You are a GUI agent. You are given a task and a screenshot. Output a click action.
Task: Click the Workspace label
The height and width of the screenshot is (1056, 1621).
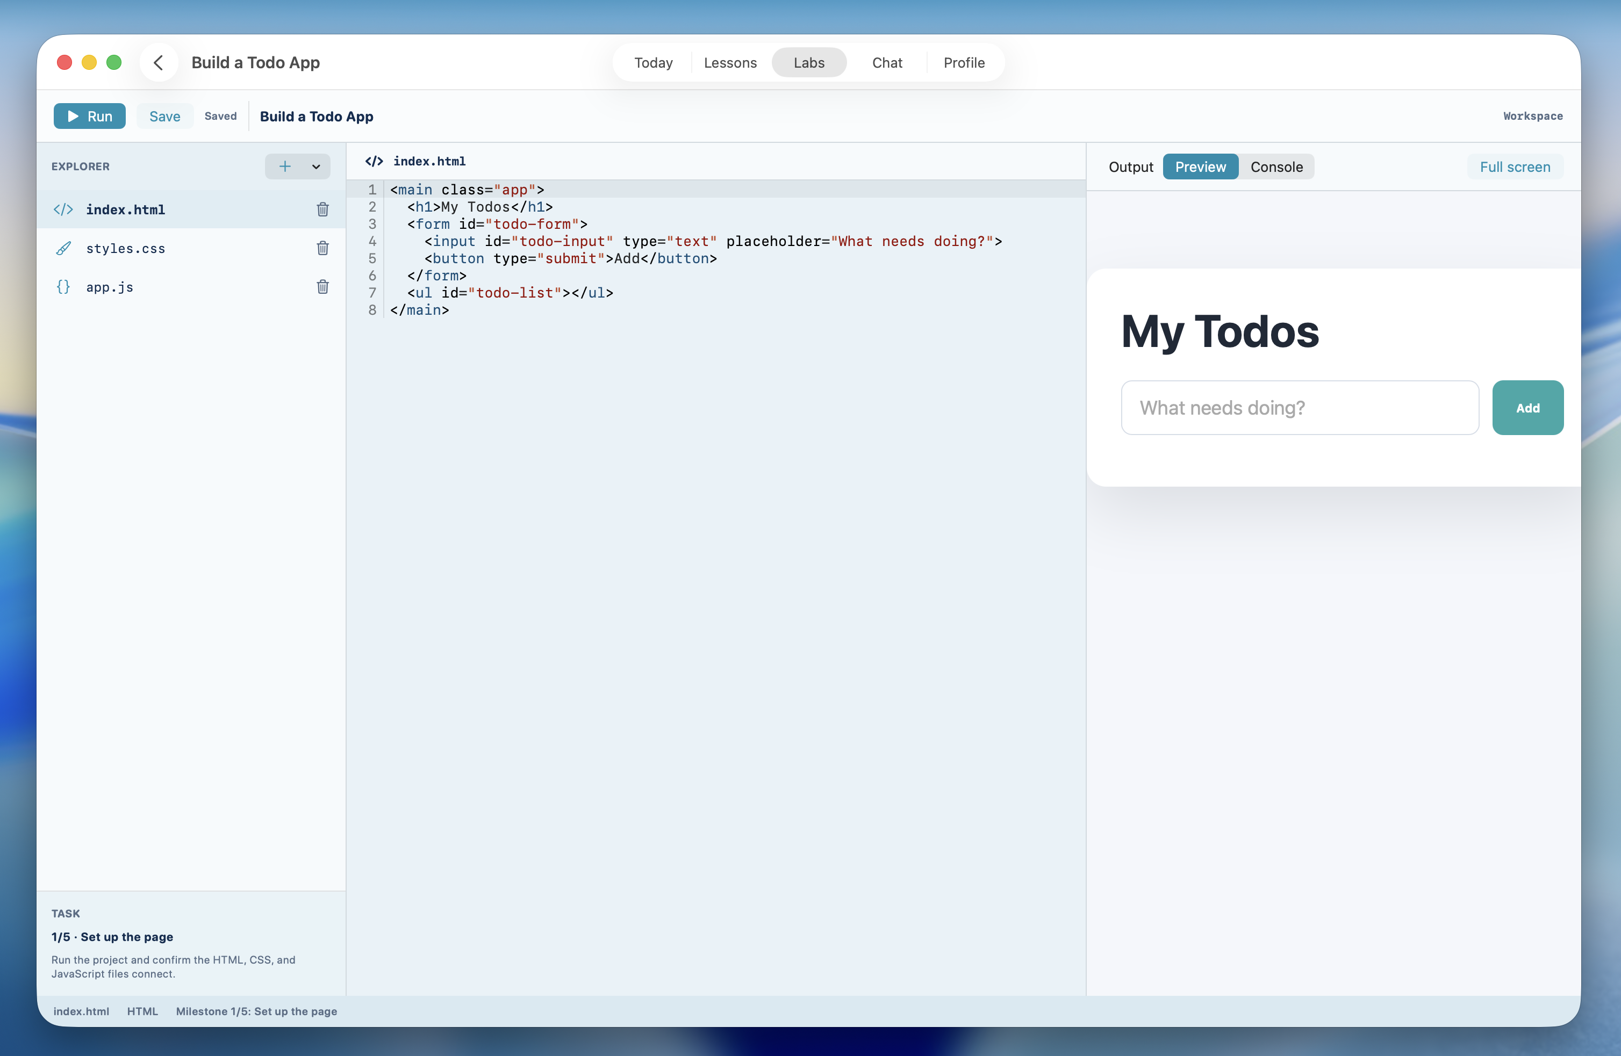point(1532,117)
